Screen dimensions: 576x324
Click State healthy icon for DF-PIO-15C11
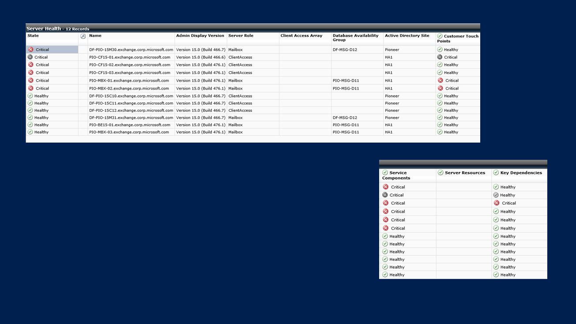tap(30, 103)
